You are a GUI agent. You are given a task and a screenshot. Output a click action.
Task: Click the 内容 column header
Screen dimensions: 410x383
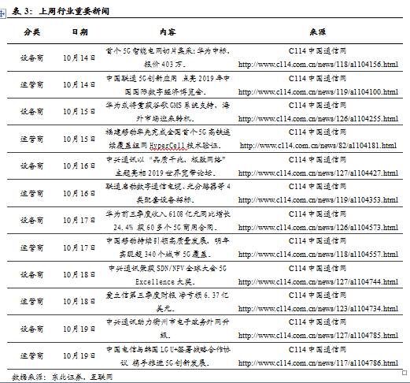pyautogui.click(x=168, y=32)
